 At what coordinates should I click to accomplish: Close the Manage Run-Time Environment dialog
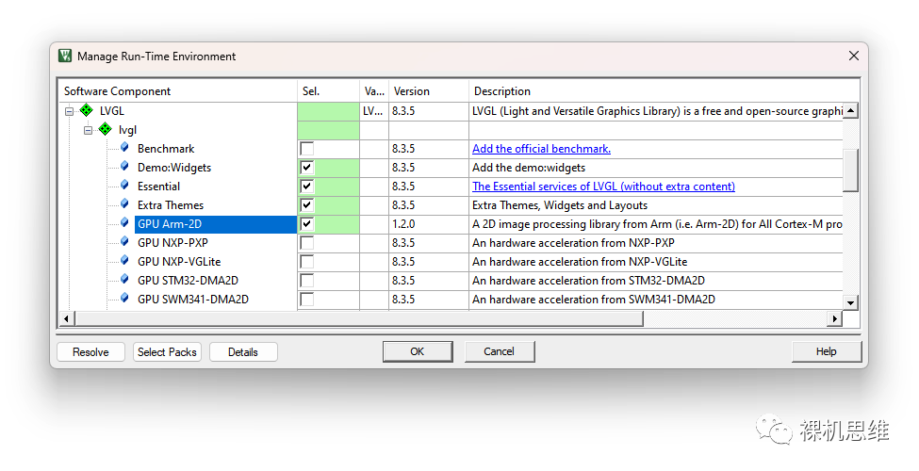point(853,56)
